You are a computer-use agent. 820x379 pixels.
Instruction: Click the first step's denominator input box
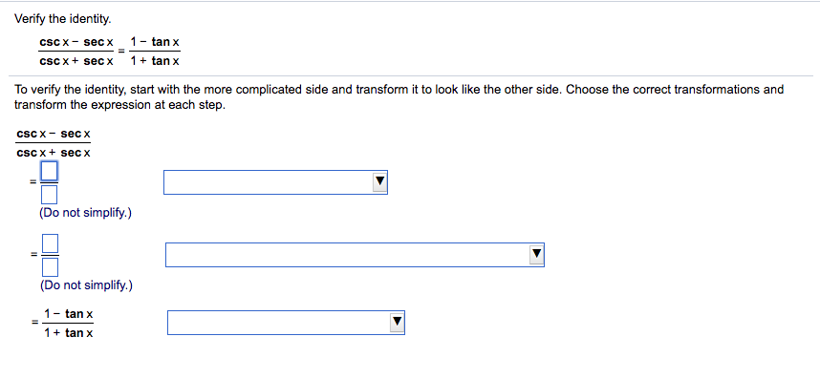pyautogui.click(x=49, y=196)
